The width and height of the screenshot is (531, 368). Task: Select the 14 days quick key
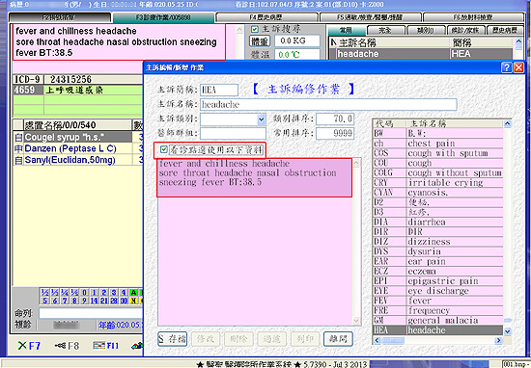click(x=95, y=300)
